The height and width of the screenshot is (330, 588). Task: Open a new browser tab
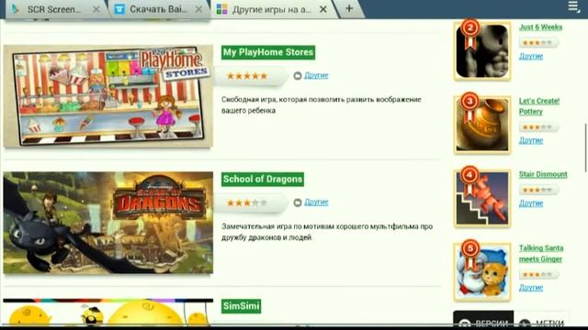click(349, 8)
